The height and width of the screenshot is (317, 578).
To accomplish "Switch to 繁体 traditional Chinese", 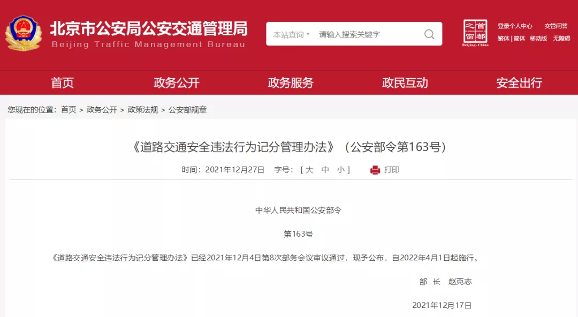I will pyautogui.click(x=504, y=39).
